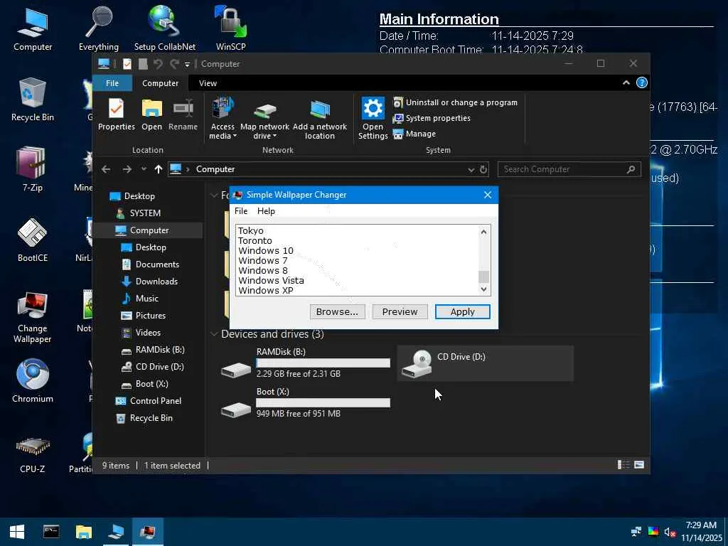Click the wallpaper list scrollbar down arrow
This screenshot has height=546, width=728.
483,289
